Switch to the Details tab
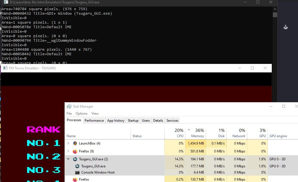 click(x=158, y=121)
